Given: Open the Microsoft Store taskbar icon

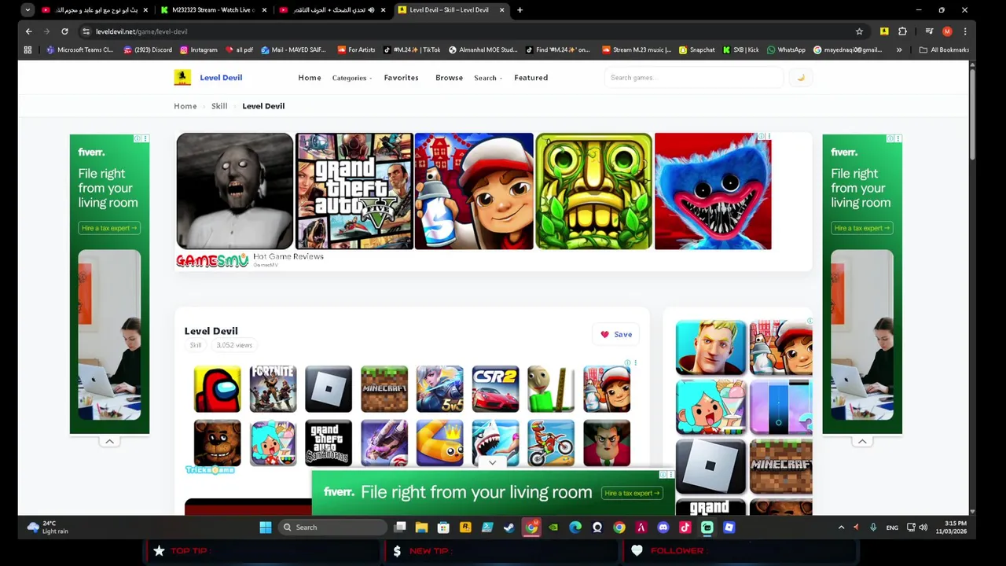Looking at the screenshot, I should (443, 527).
